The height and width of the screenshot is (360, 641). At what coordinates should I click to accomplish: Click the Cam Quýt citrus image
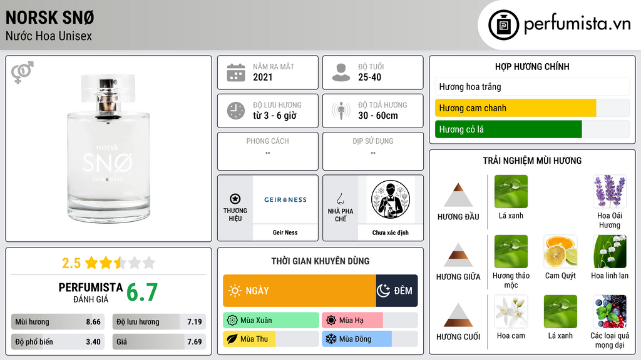click(560, 251)
